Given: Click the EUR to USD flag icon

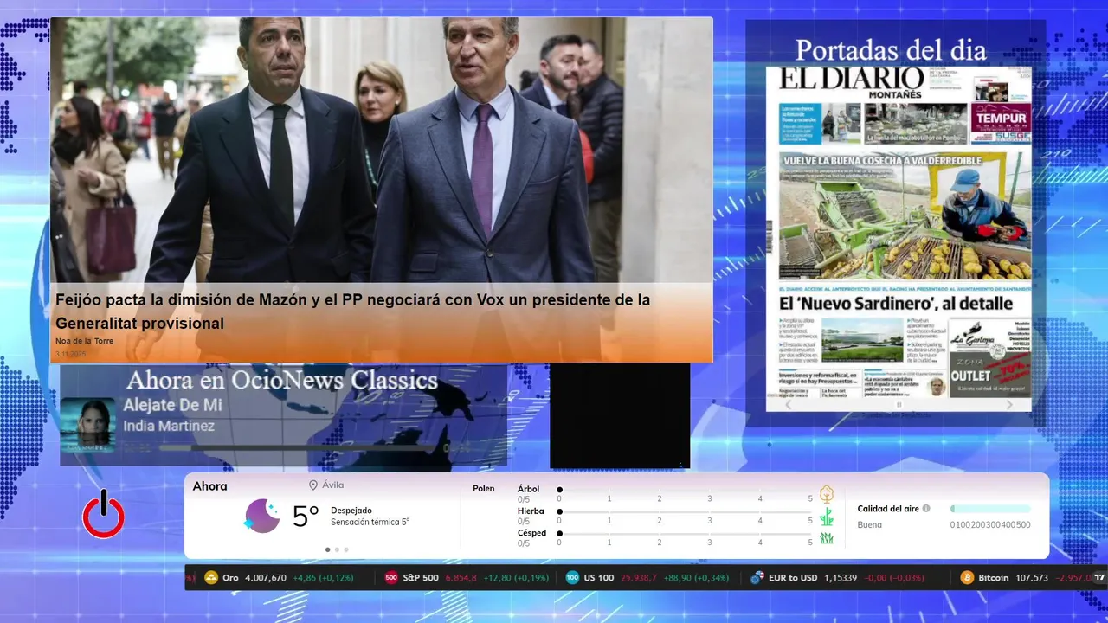Looking at the screenshot, I should 757,577.
